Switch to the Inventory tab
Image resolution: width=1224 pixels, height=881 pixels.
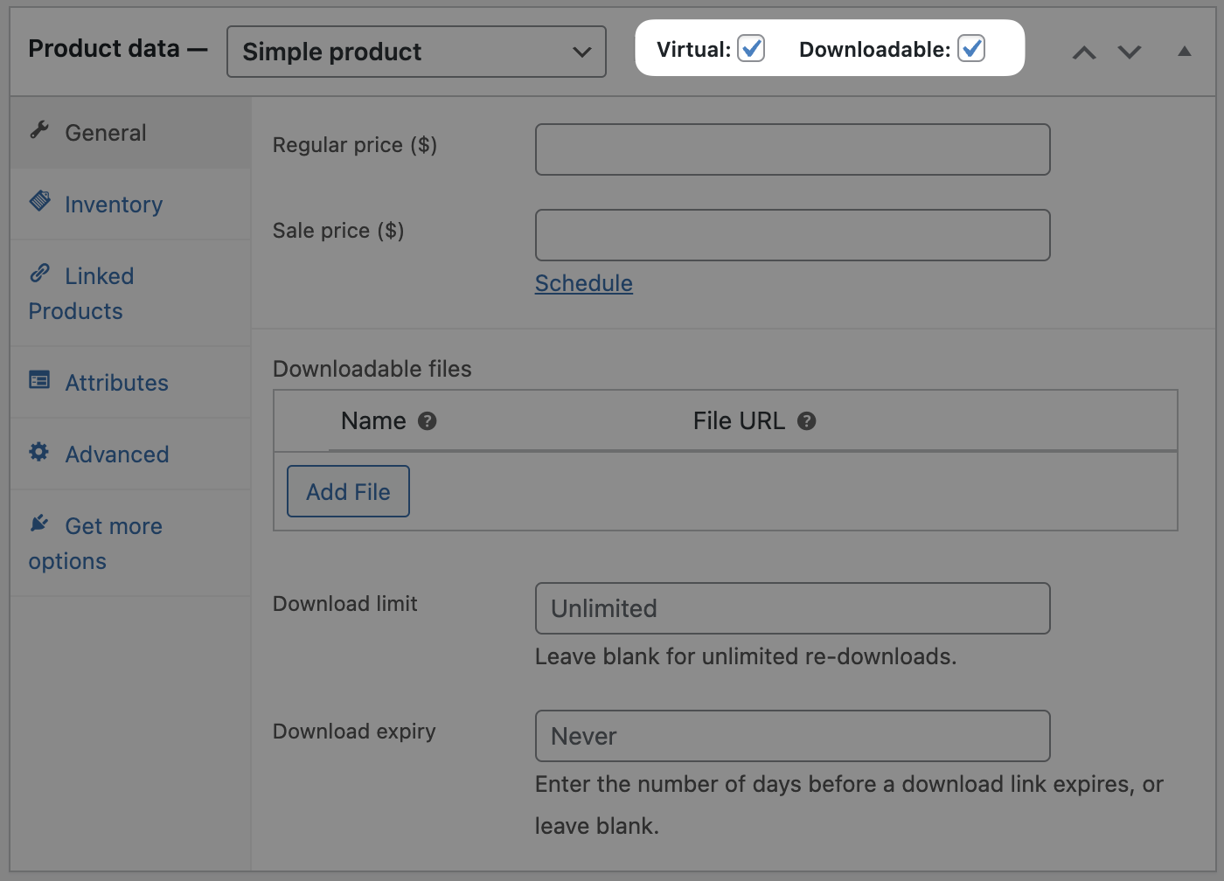pos(130,205)
